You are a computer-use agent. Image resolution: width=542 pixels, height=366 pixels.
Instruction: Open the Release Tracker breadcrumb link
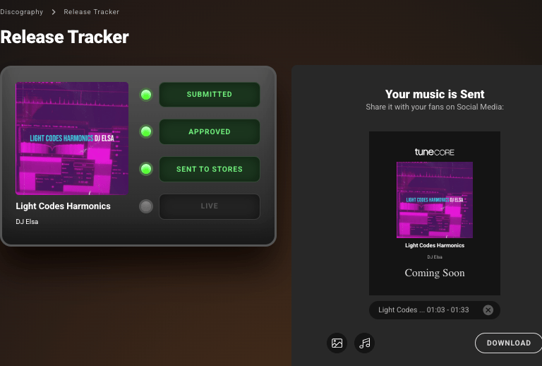(91, 12)
